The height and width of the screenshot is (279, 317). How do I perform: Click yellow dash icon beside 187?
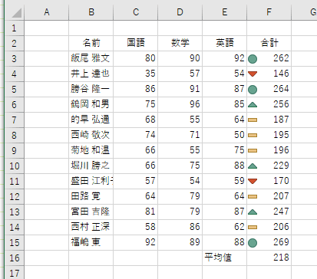pyautogui.click(x=253, y=120)
